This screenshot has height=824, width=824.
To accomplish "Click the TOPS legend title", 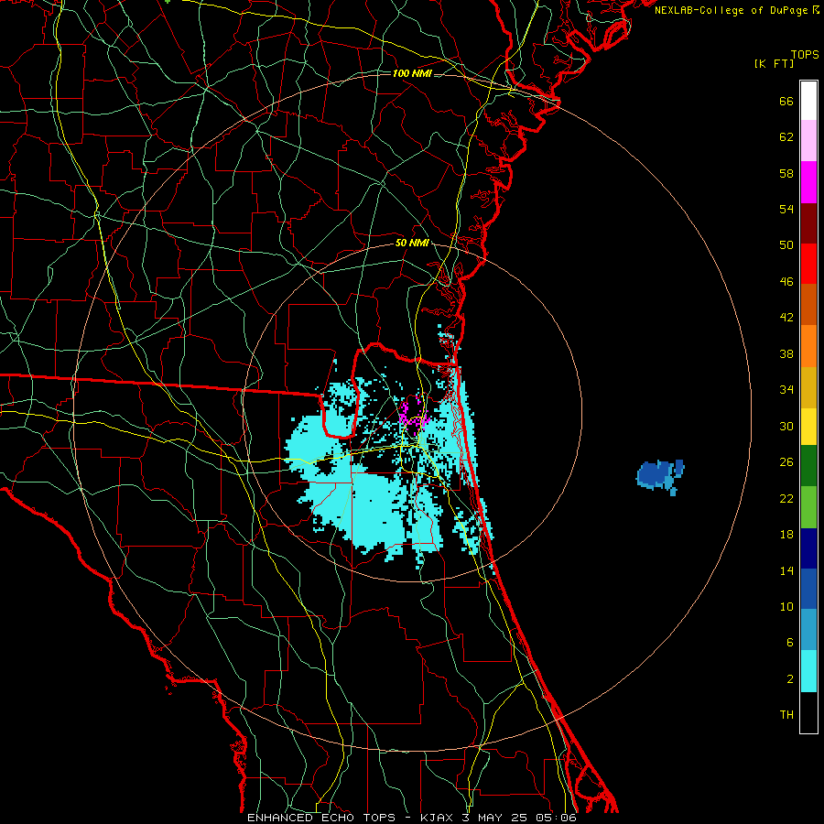I will [x=805, y=54].
